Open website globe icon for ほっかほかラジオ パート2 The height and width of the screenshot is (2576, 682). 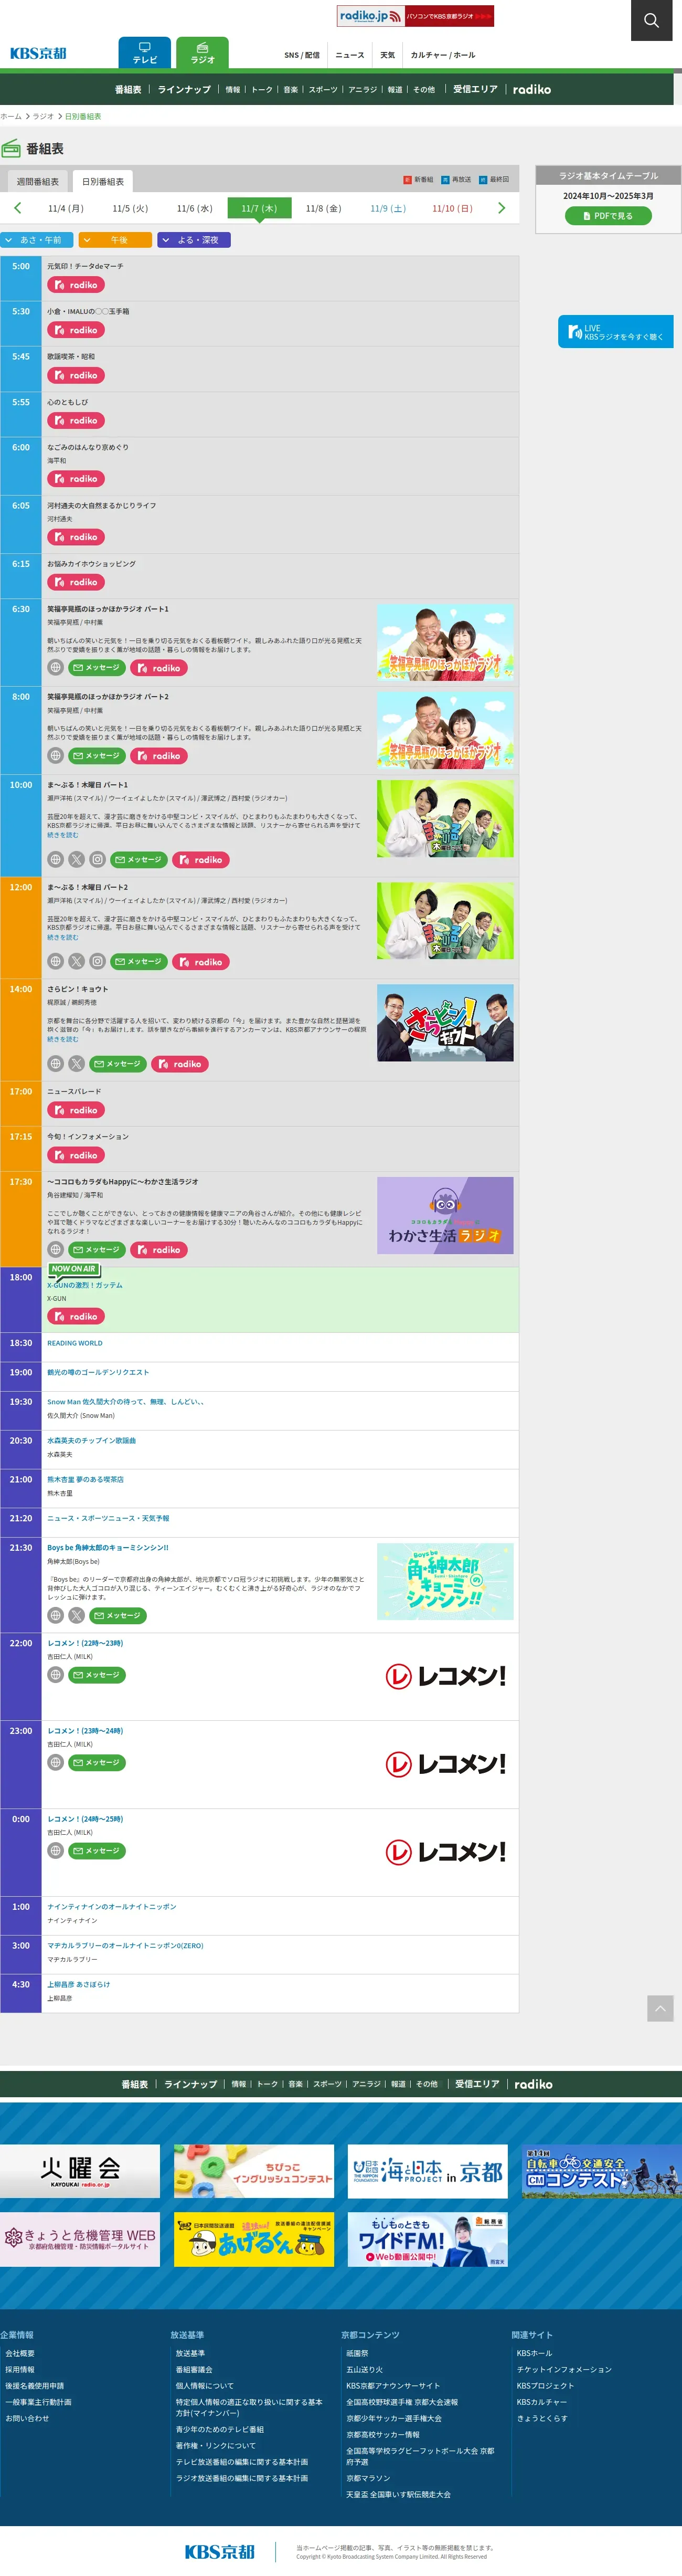pyautogui.click(x=56, y=756)
